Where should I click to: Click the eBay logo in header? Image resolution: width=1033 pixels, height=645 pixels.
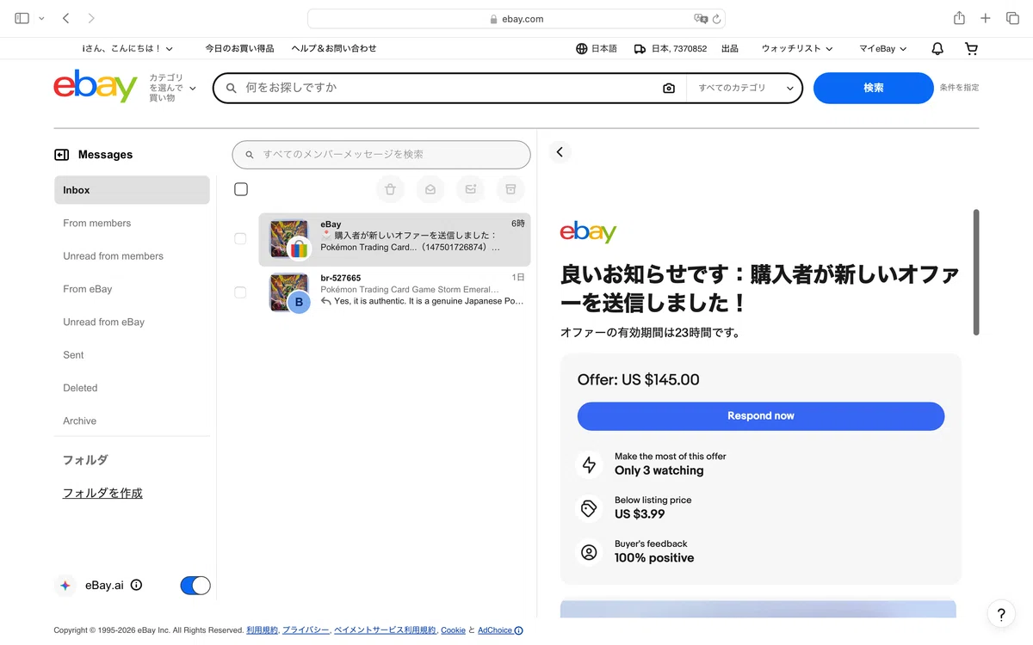[96, 87]
